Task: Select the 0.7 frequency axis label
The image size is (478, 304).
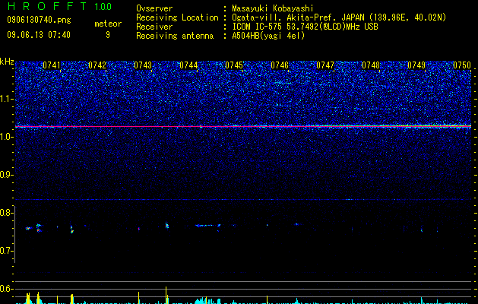Action: pyautogui.click(x=6, y=251)
